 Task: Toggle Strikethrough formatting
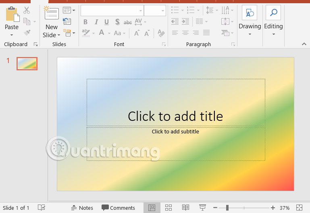point(128,22)
